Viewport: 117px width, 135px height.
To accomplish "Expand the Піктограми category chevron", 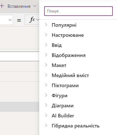I will click(x=46, y=85).
